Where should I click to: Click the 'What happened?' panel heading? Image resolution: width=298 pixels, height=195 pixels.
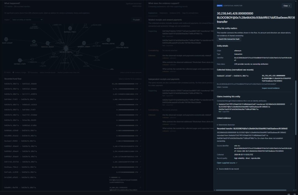click(12, 3)
